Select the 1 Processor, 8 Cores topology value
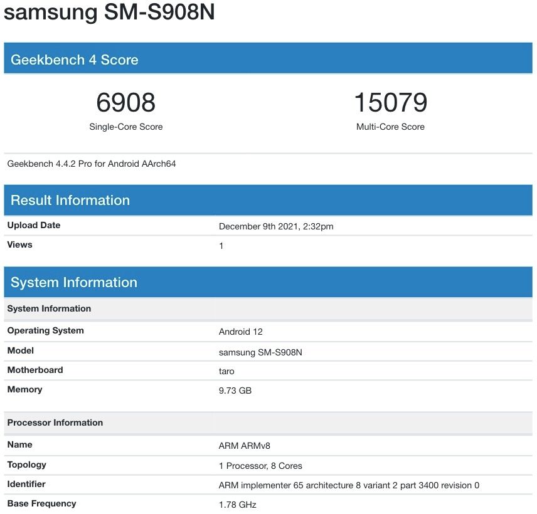 pos(260,466)
